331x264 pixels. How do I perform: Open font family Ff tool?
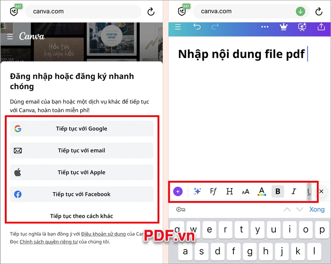point(213,191)
